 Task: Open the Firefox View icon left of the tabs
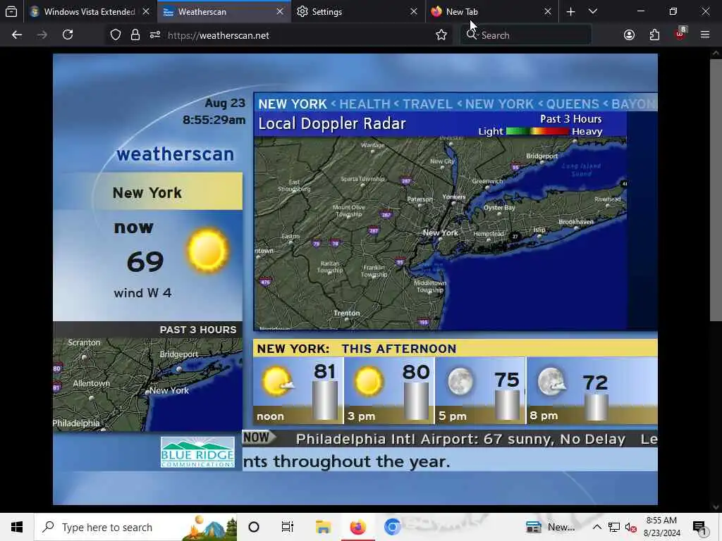(11, 11)
